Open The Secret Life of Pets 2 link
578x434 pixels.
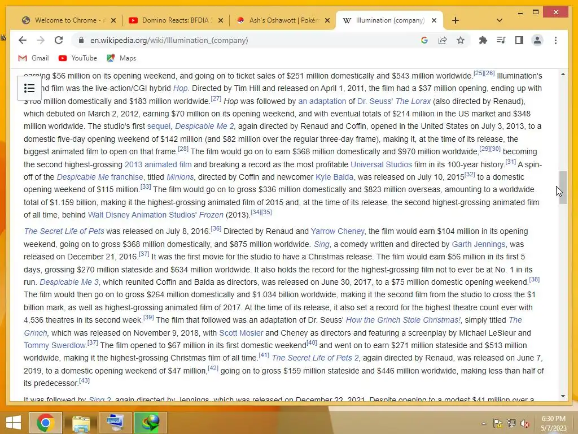click(315, 358)
